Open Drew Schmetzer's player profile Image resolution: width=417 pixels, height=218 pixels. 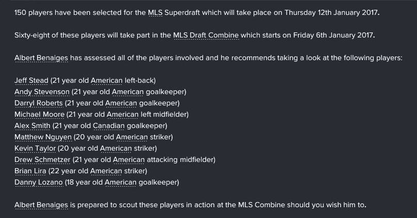tap(42, 160)
